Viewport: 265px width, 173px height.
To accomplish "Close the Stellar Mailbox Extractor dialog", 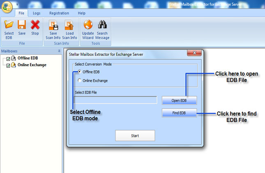I will click(x=194, y=53).
